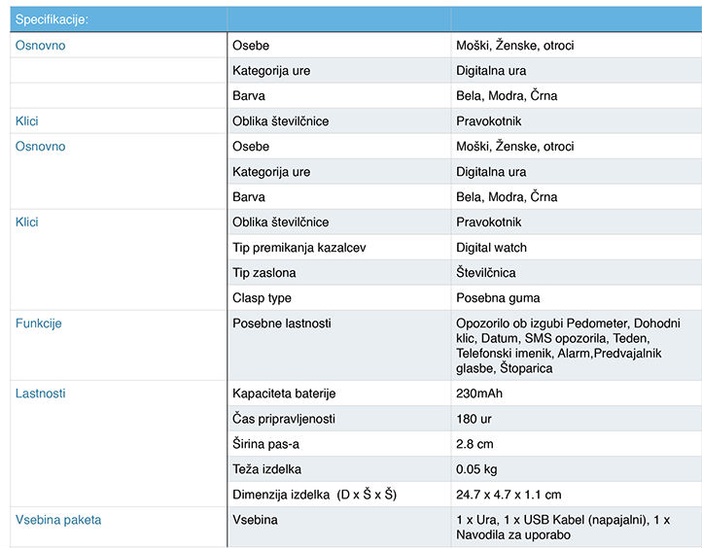
Task: Click the 0.05 kg weight value
Action: click(478, 469)
